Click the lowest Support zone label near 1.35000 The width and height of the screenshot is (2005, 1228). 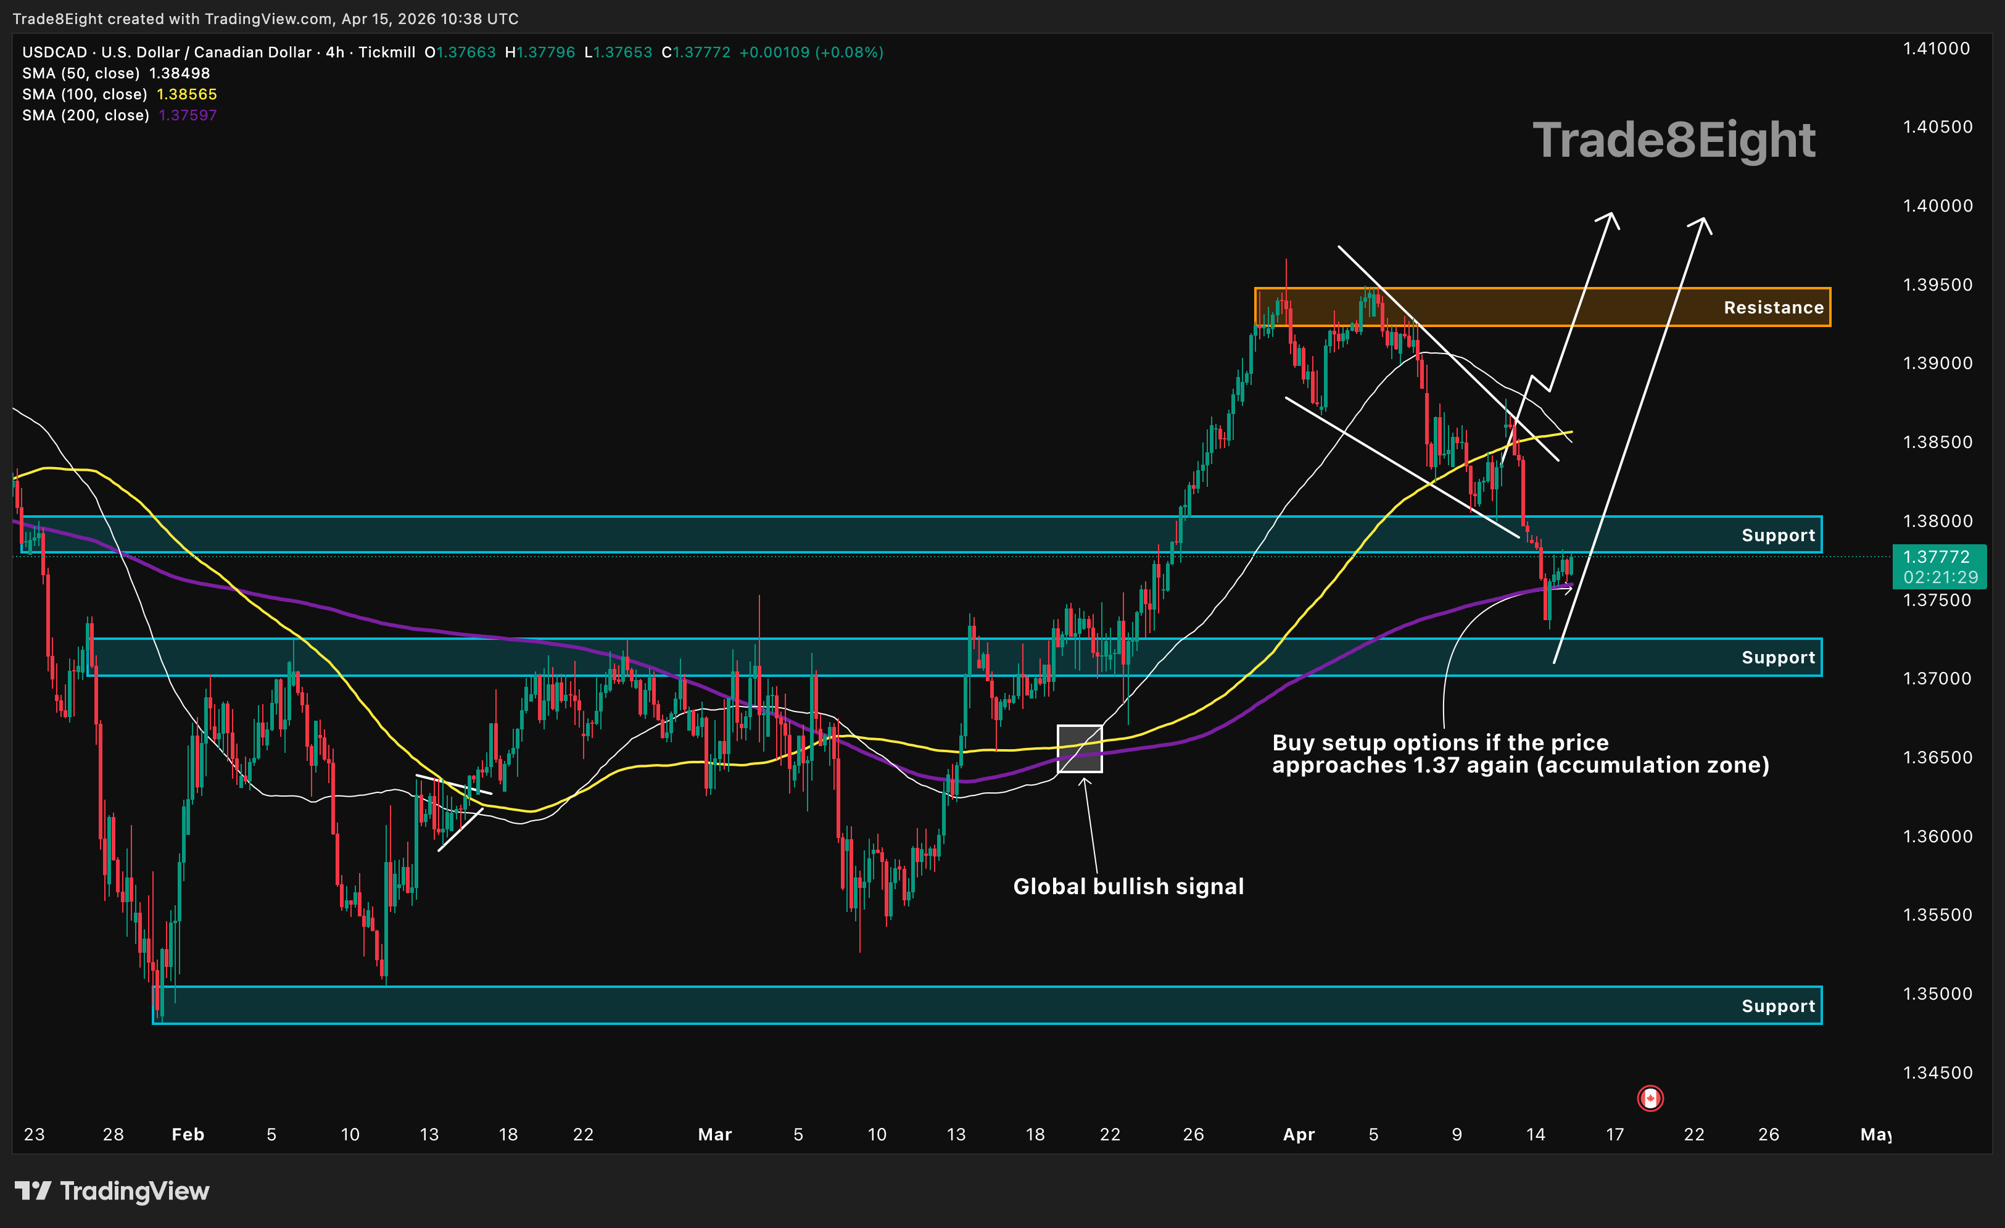click(1778, 1006)
